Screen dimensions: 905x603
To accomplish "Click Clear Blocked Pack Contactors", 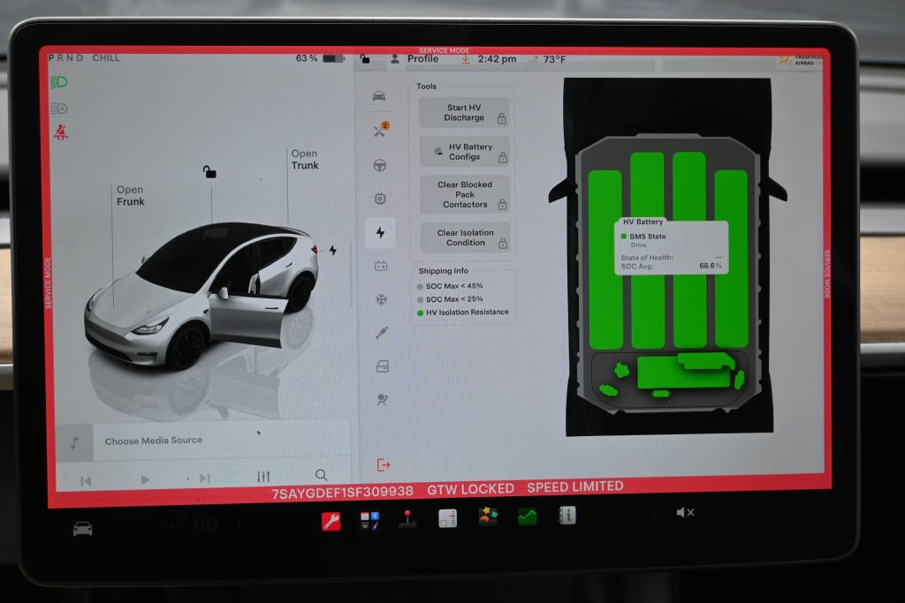I will 465,194.
